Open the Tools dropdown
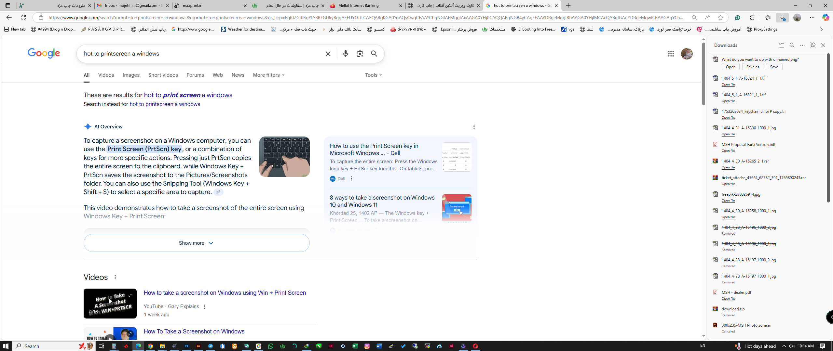This screenshot has height=351, width=833. point(373,75)
